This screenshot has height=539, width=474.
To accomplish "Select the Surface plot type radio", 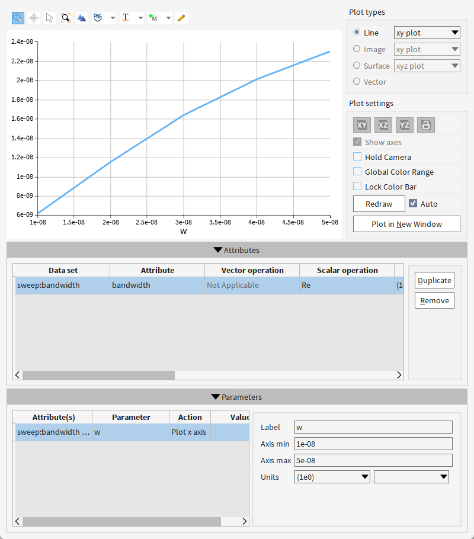I will [x=357, y=65].
